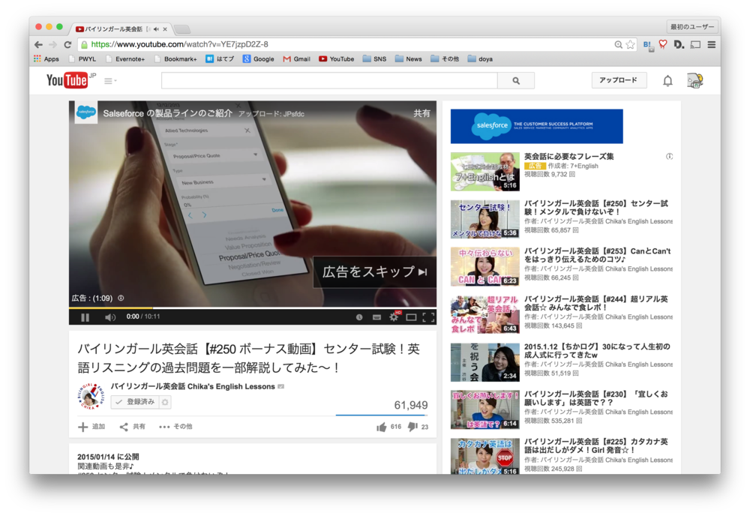750x516 pixels.
Task: Open the guide menu next to YouTube logo
Action: 109,80
